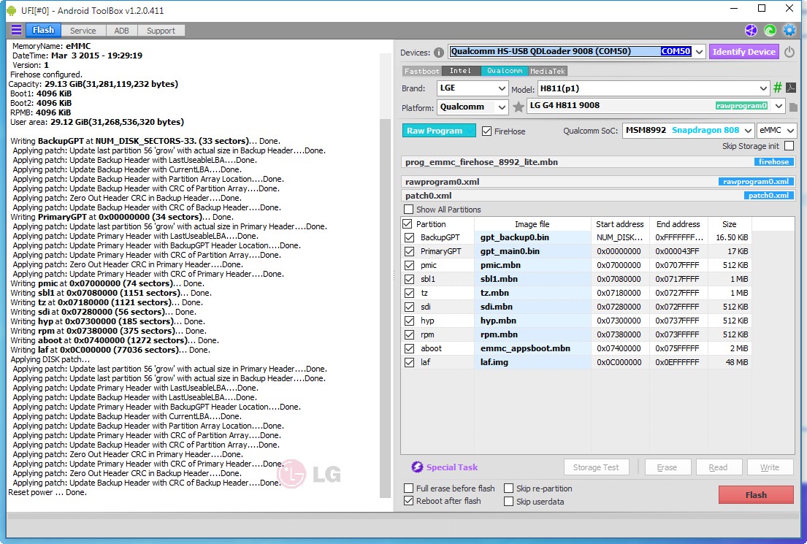Select the Fastboot mode tab
This screenshot has width=807, height=544.
(x=422, y=71)
